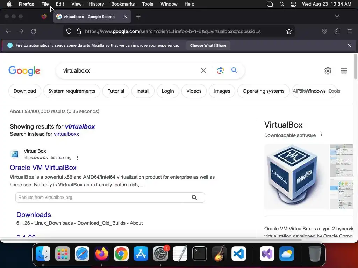Open macOS Control Center
The image size is (358, 268).
point(293,4)
